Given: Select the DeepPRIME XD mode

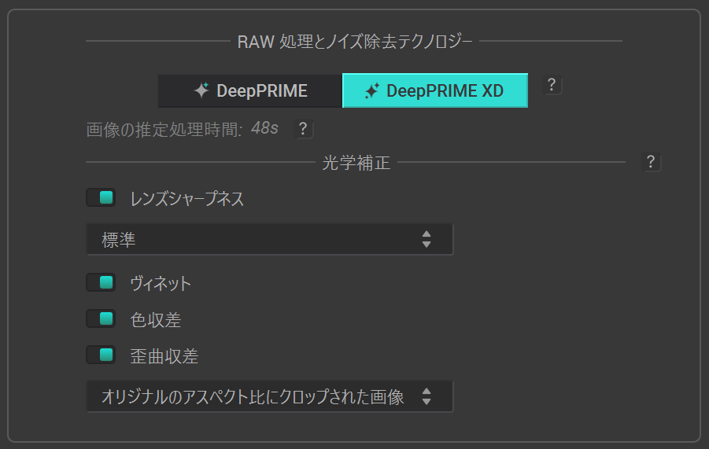Looking at the screenshot, I should [x=435, y=90].
